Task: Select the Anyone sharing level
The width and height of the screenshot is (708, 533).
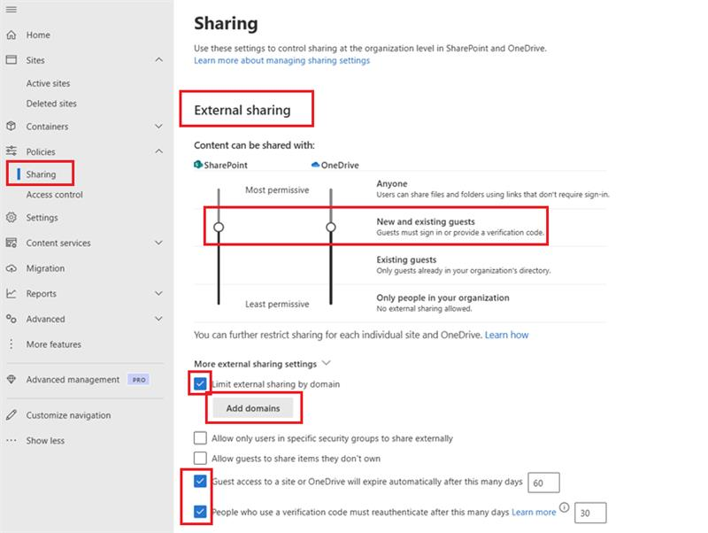Action: tap(392, 183)
